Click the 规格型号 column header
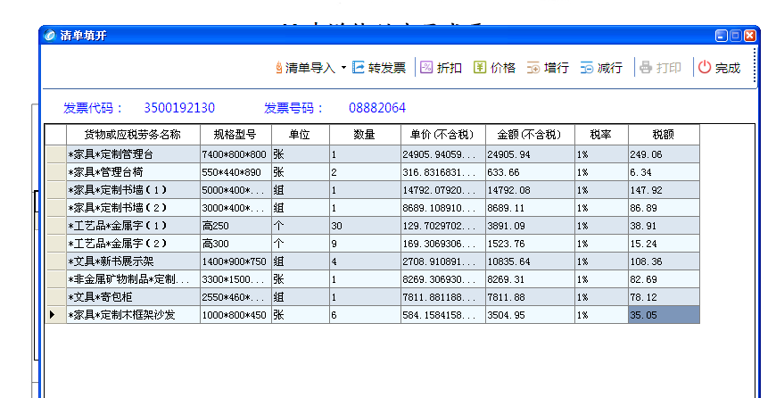The width and height of the screenshot is (776, 398). [235, 135]
